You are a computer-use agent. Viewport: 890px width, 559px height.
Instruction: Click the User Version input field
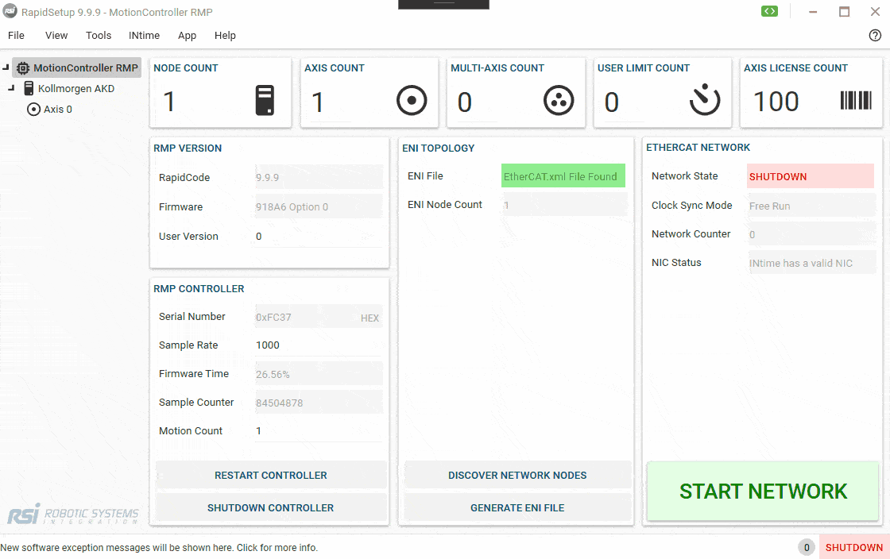[x=319, y=236]
